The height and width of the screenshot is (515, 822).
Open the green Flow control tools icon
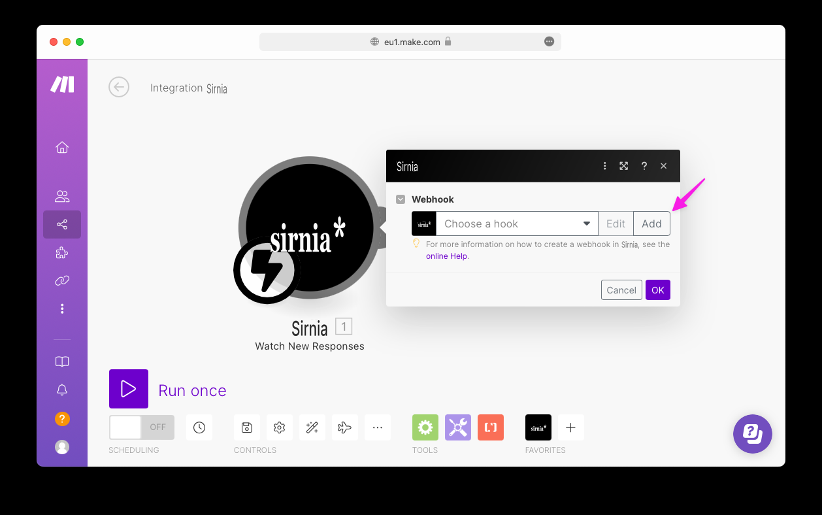point(425,427)
